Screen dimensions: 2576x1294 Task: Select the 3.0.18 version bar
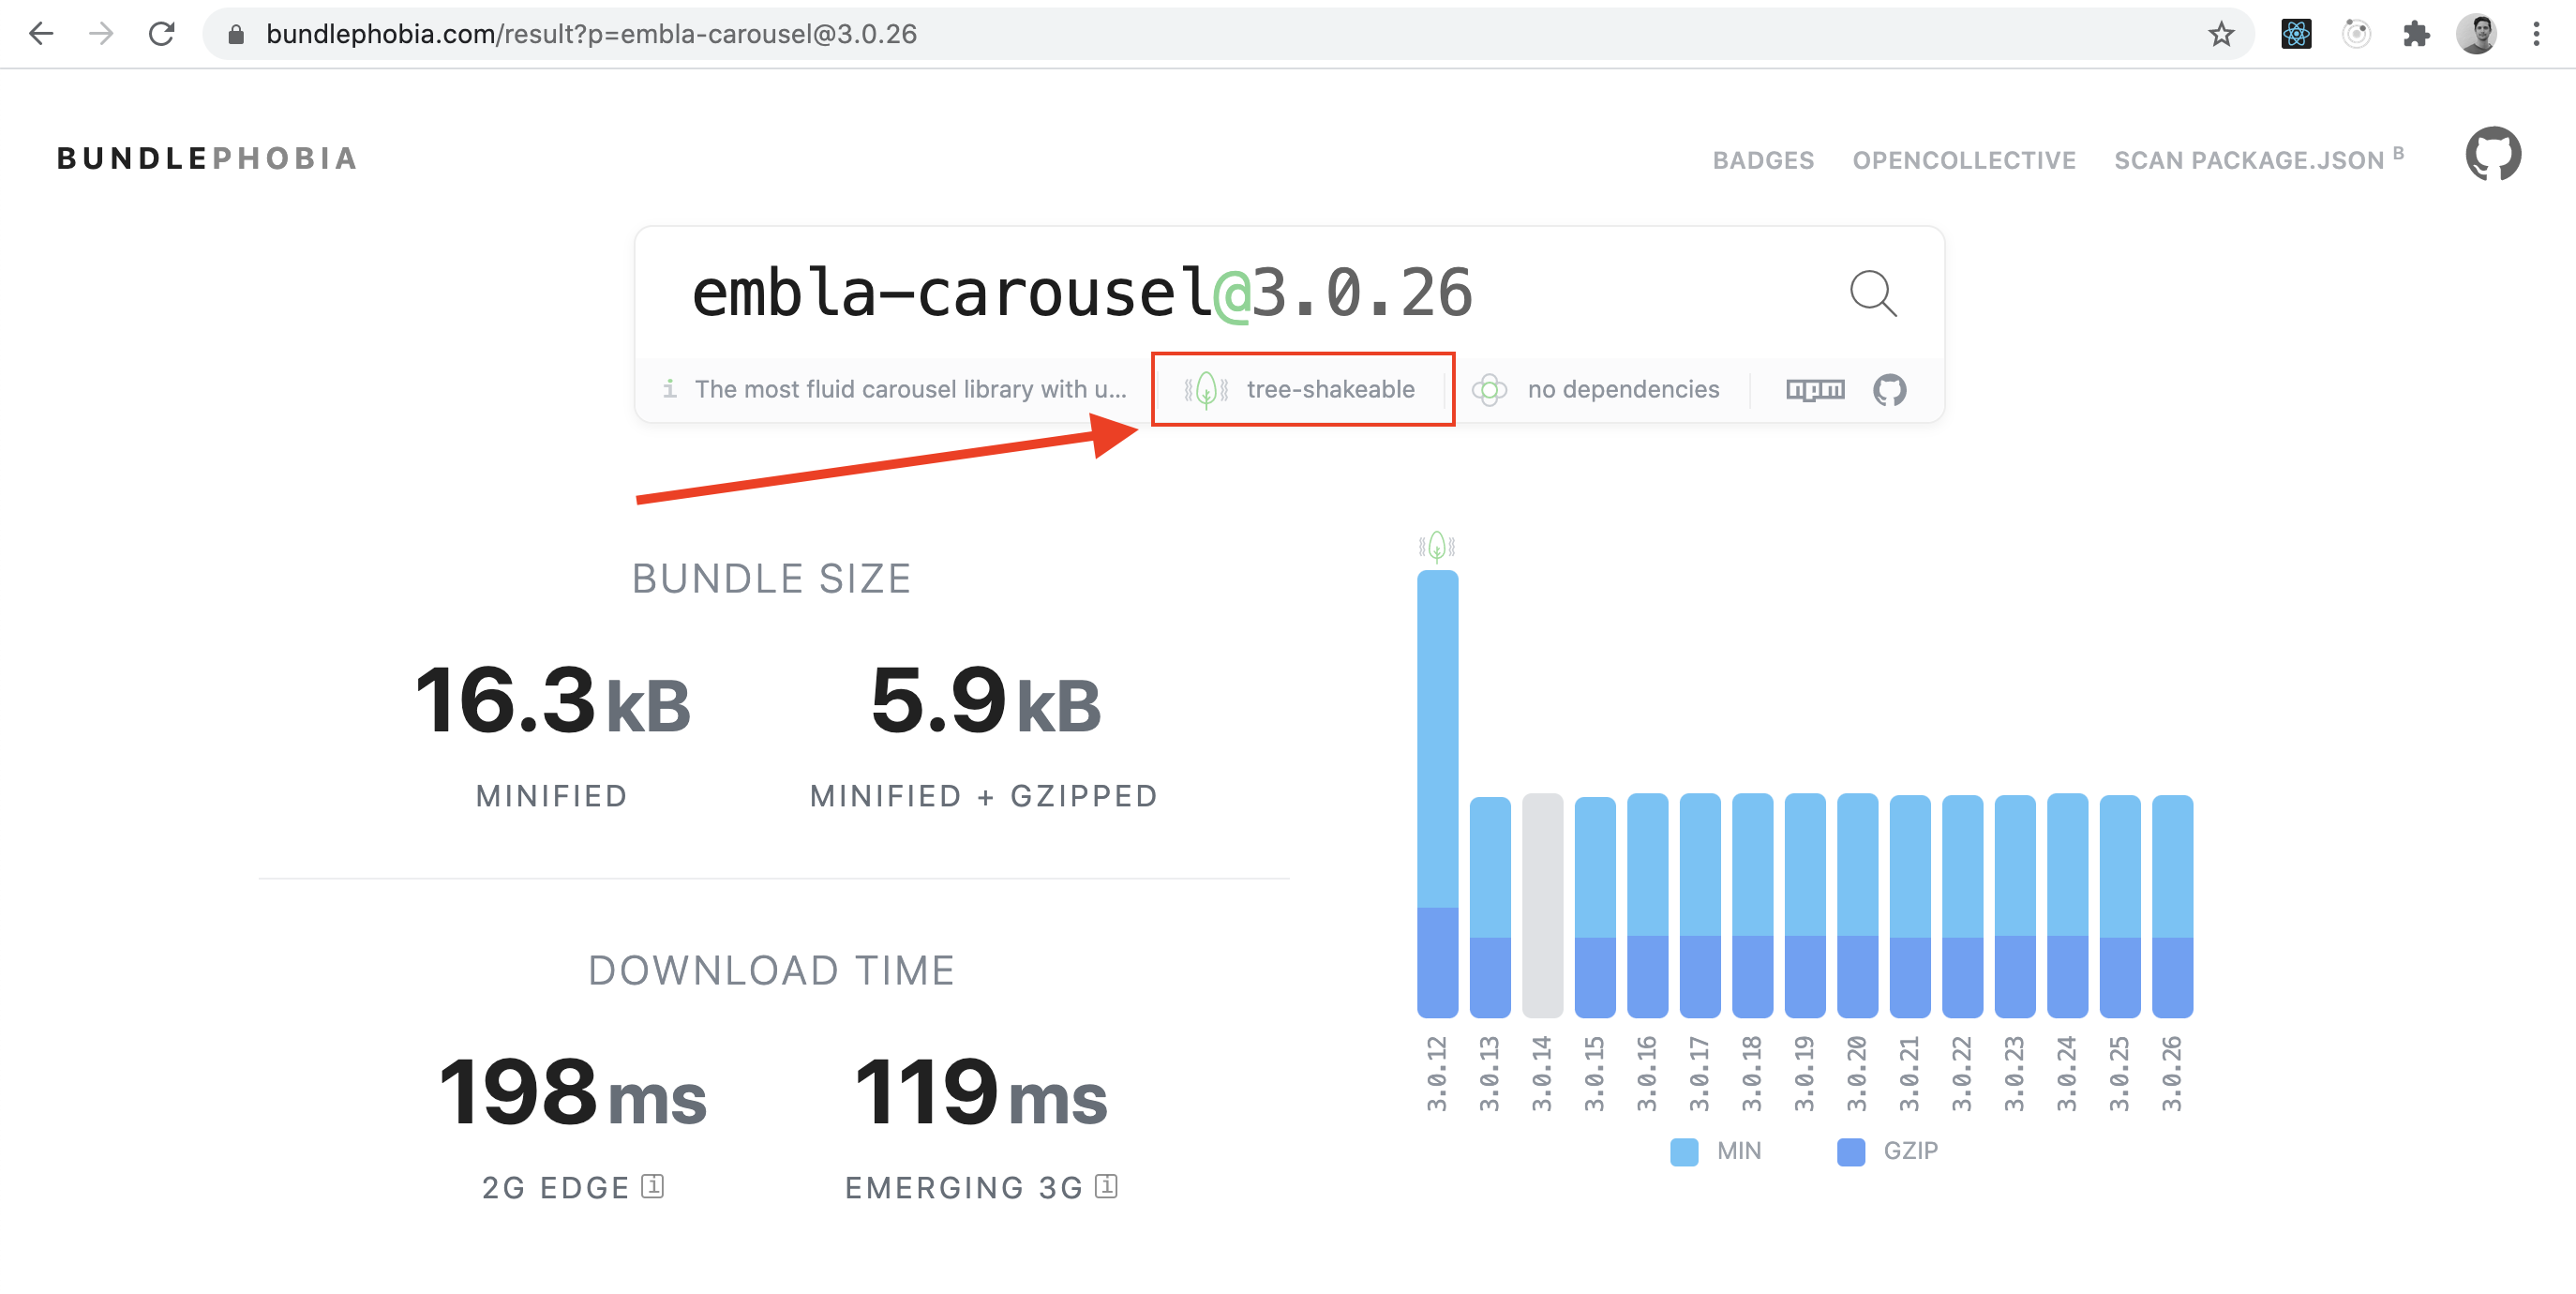(1752, 906)
